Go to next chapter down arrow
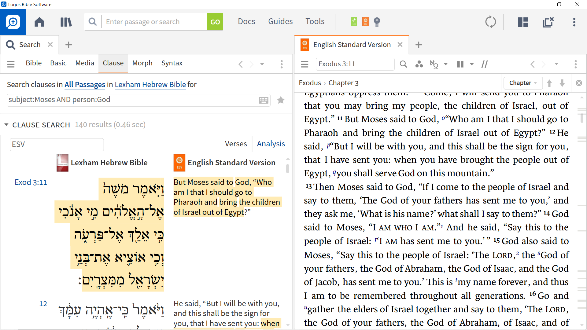587x330 pixels. point(562,83)
